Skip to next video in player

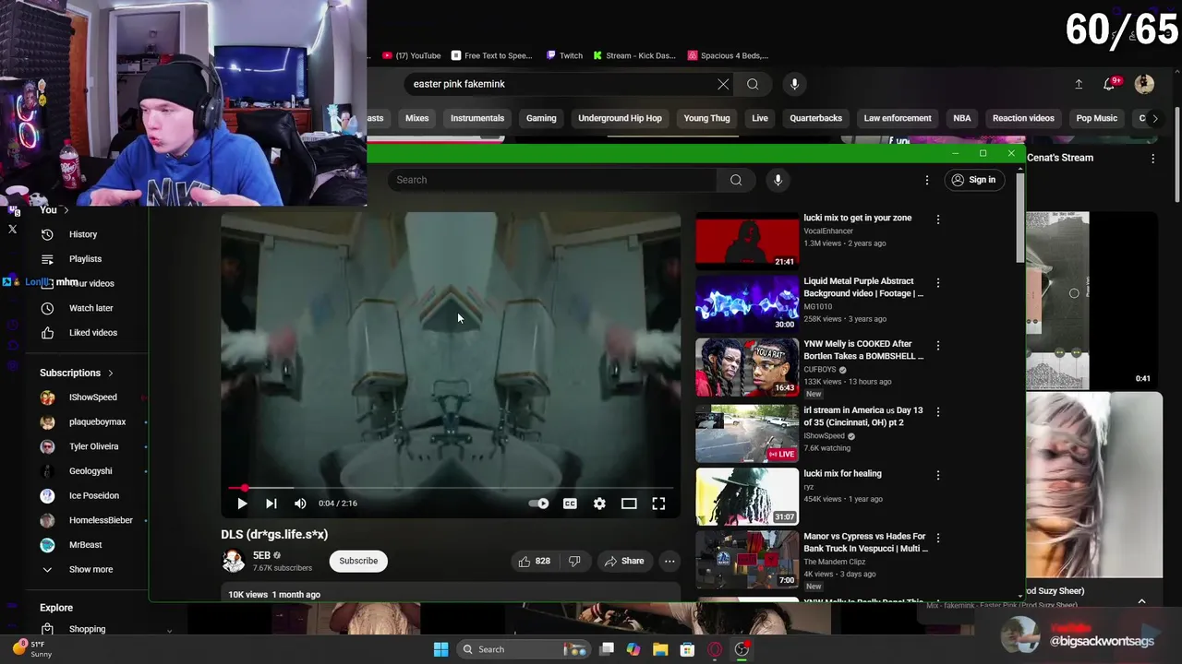tap(271, 504)
